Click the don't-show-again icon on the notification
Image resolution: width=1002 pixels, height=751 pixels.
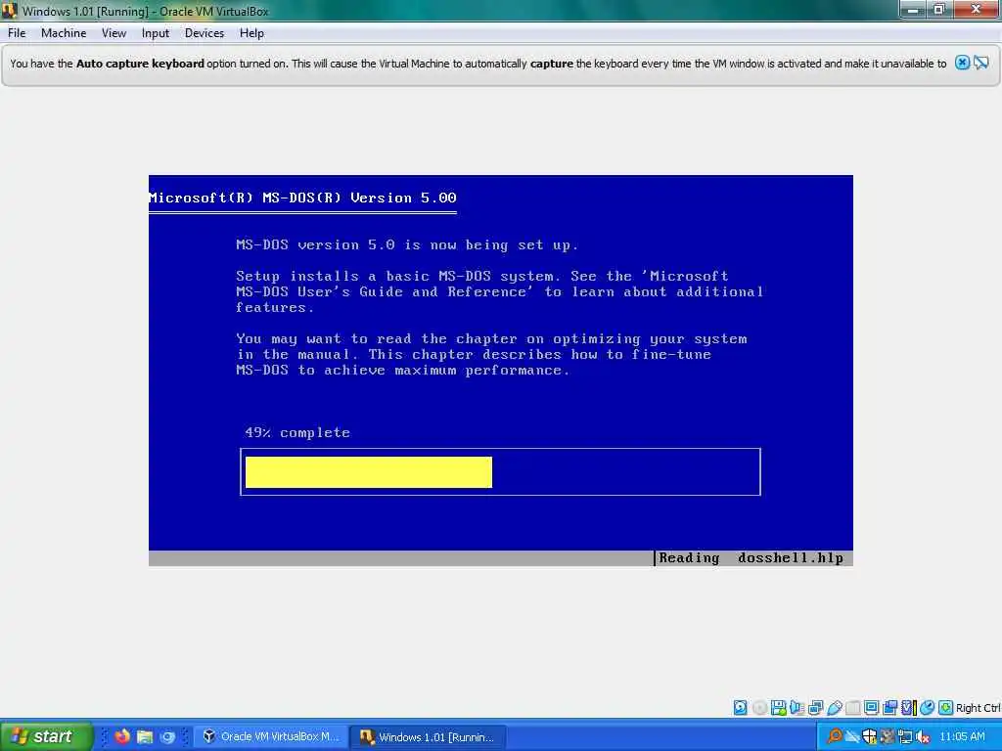981,63
